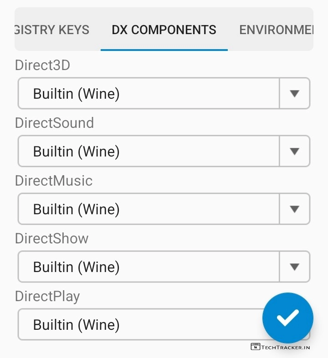This screenshot has width=328, height=358.
Task: Click the DirectShow field label
Action: [x=51, y=238]
